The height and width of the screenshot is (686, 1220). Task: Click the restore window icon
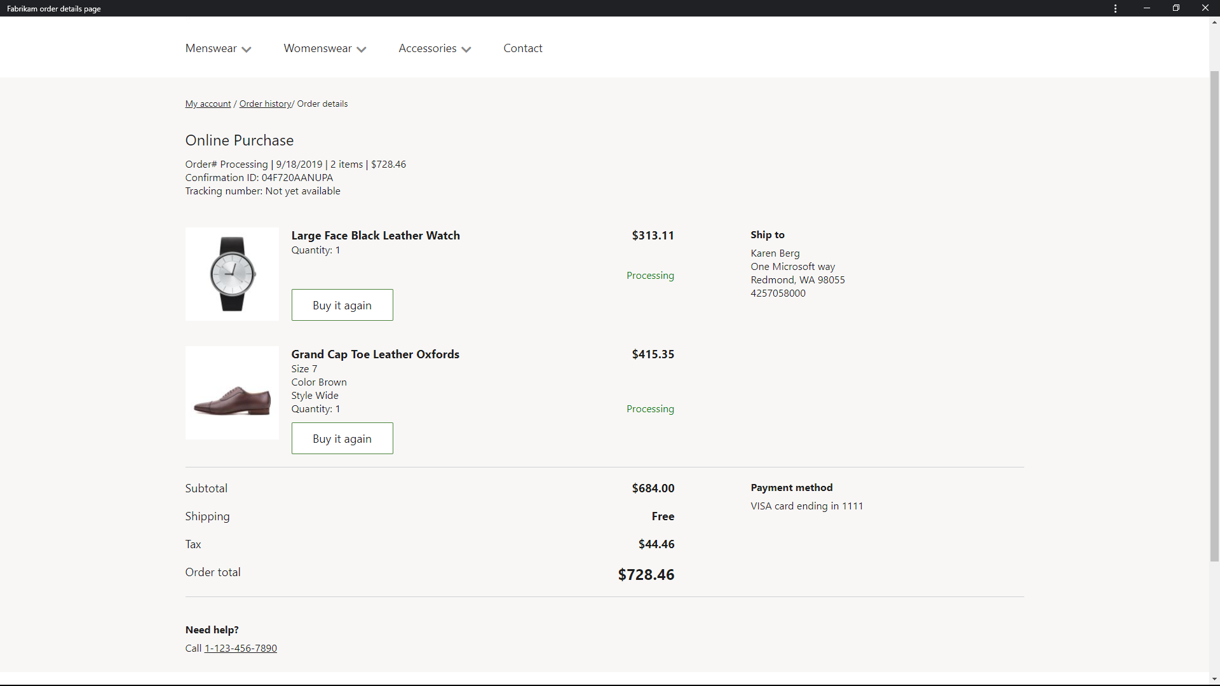coord(1176,8)
